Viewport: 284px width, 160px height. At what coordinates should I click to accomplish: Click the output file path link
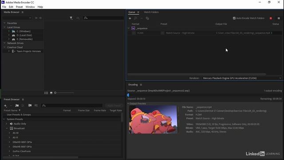click(243, 33)
